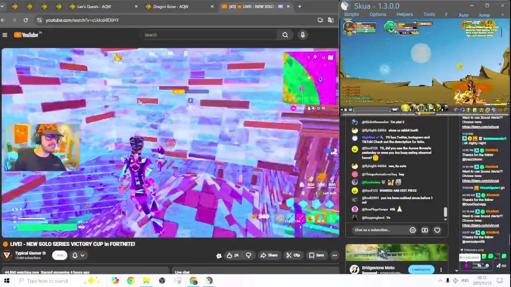511x287 pixels.
Task: Share the live stream
Action: click(x=268, y=255)
